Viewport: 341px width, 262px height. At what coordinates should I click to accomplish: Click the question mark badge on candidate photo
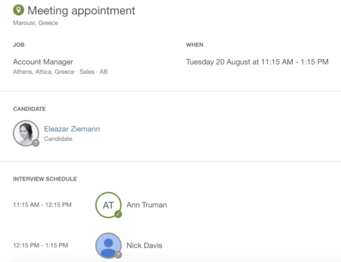click(x=36, y=143)
